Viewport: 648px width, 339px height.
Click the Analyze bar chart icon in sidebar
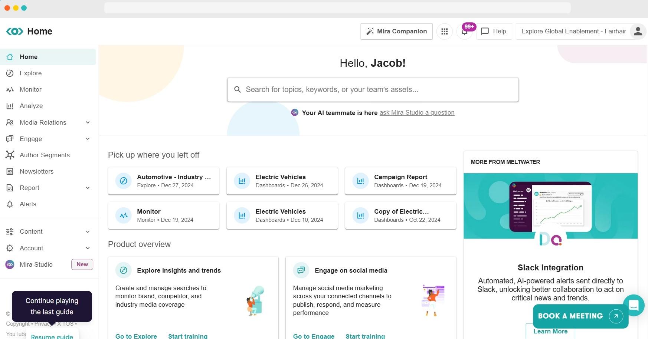[x=10, y=106]
